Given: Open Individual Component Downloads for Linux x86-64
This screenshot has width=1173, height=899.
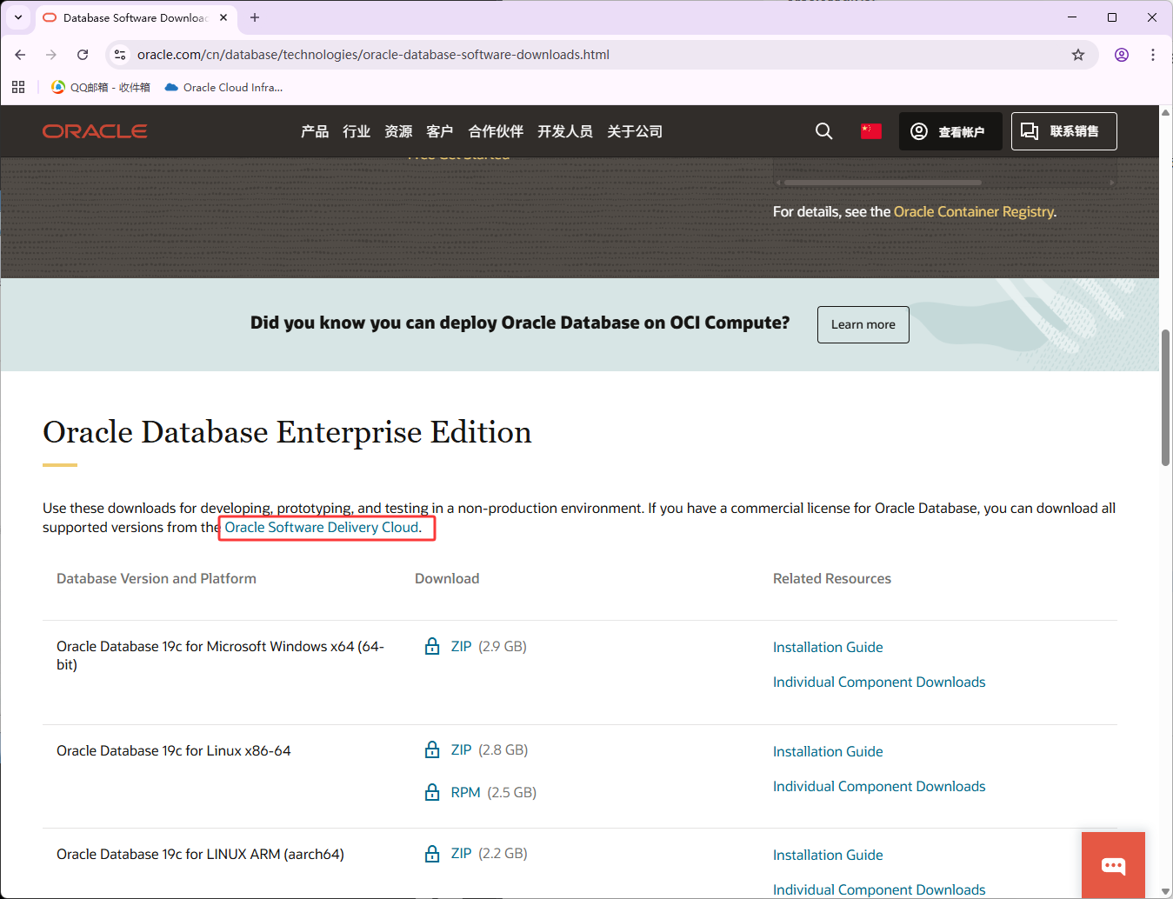Looking at the screenshot, I should (x=879, y=786).
